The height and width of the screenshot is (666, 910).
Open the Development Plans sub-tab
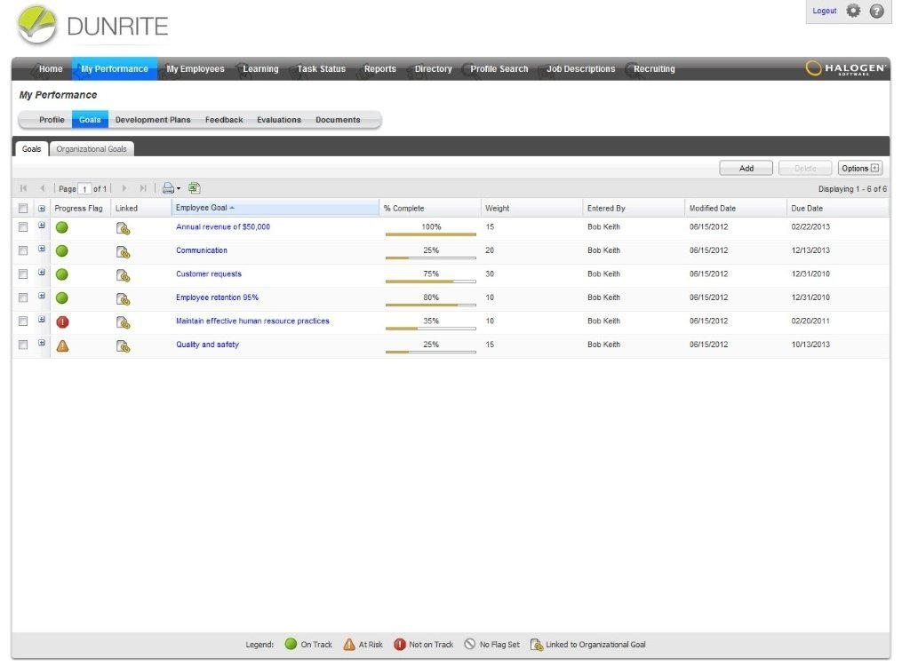153,120
